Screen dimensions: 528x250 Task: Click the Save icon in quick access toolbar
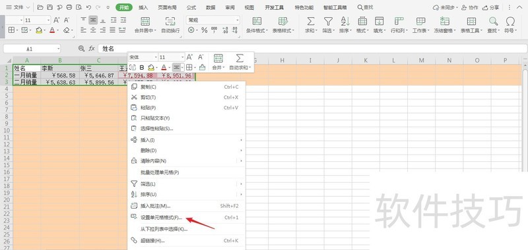(x=50, y=7)
